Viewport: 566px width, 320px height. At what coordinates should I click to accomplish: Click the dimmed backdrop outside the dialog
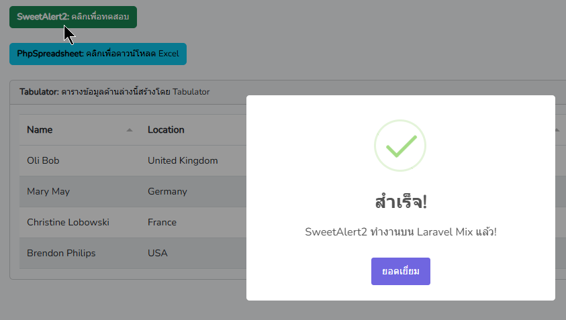[x=121, y=299]
